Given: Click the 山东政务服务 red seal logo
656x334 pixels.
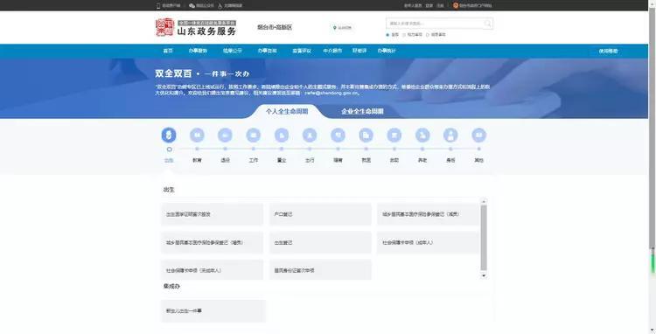Looking at the screenshot, I should tap(164, 27).
